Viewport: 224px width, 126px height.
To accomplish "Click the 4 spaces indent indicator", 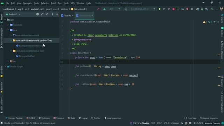I will point(175,123).
